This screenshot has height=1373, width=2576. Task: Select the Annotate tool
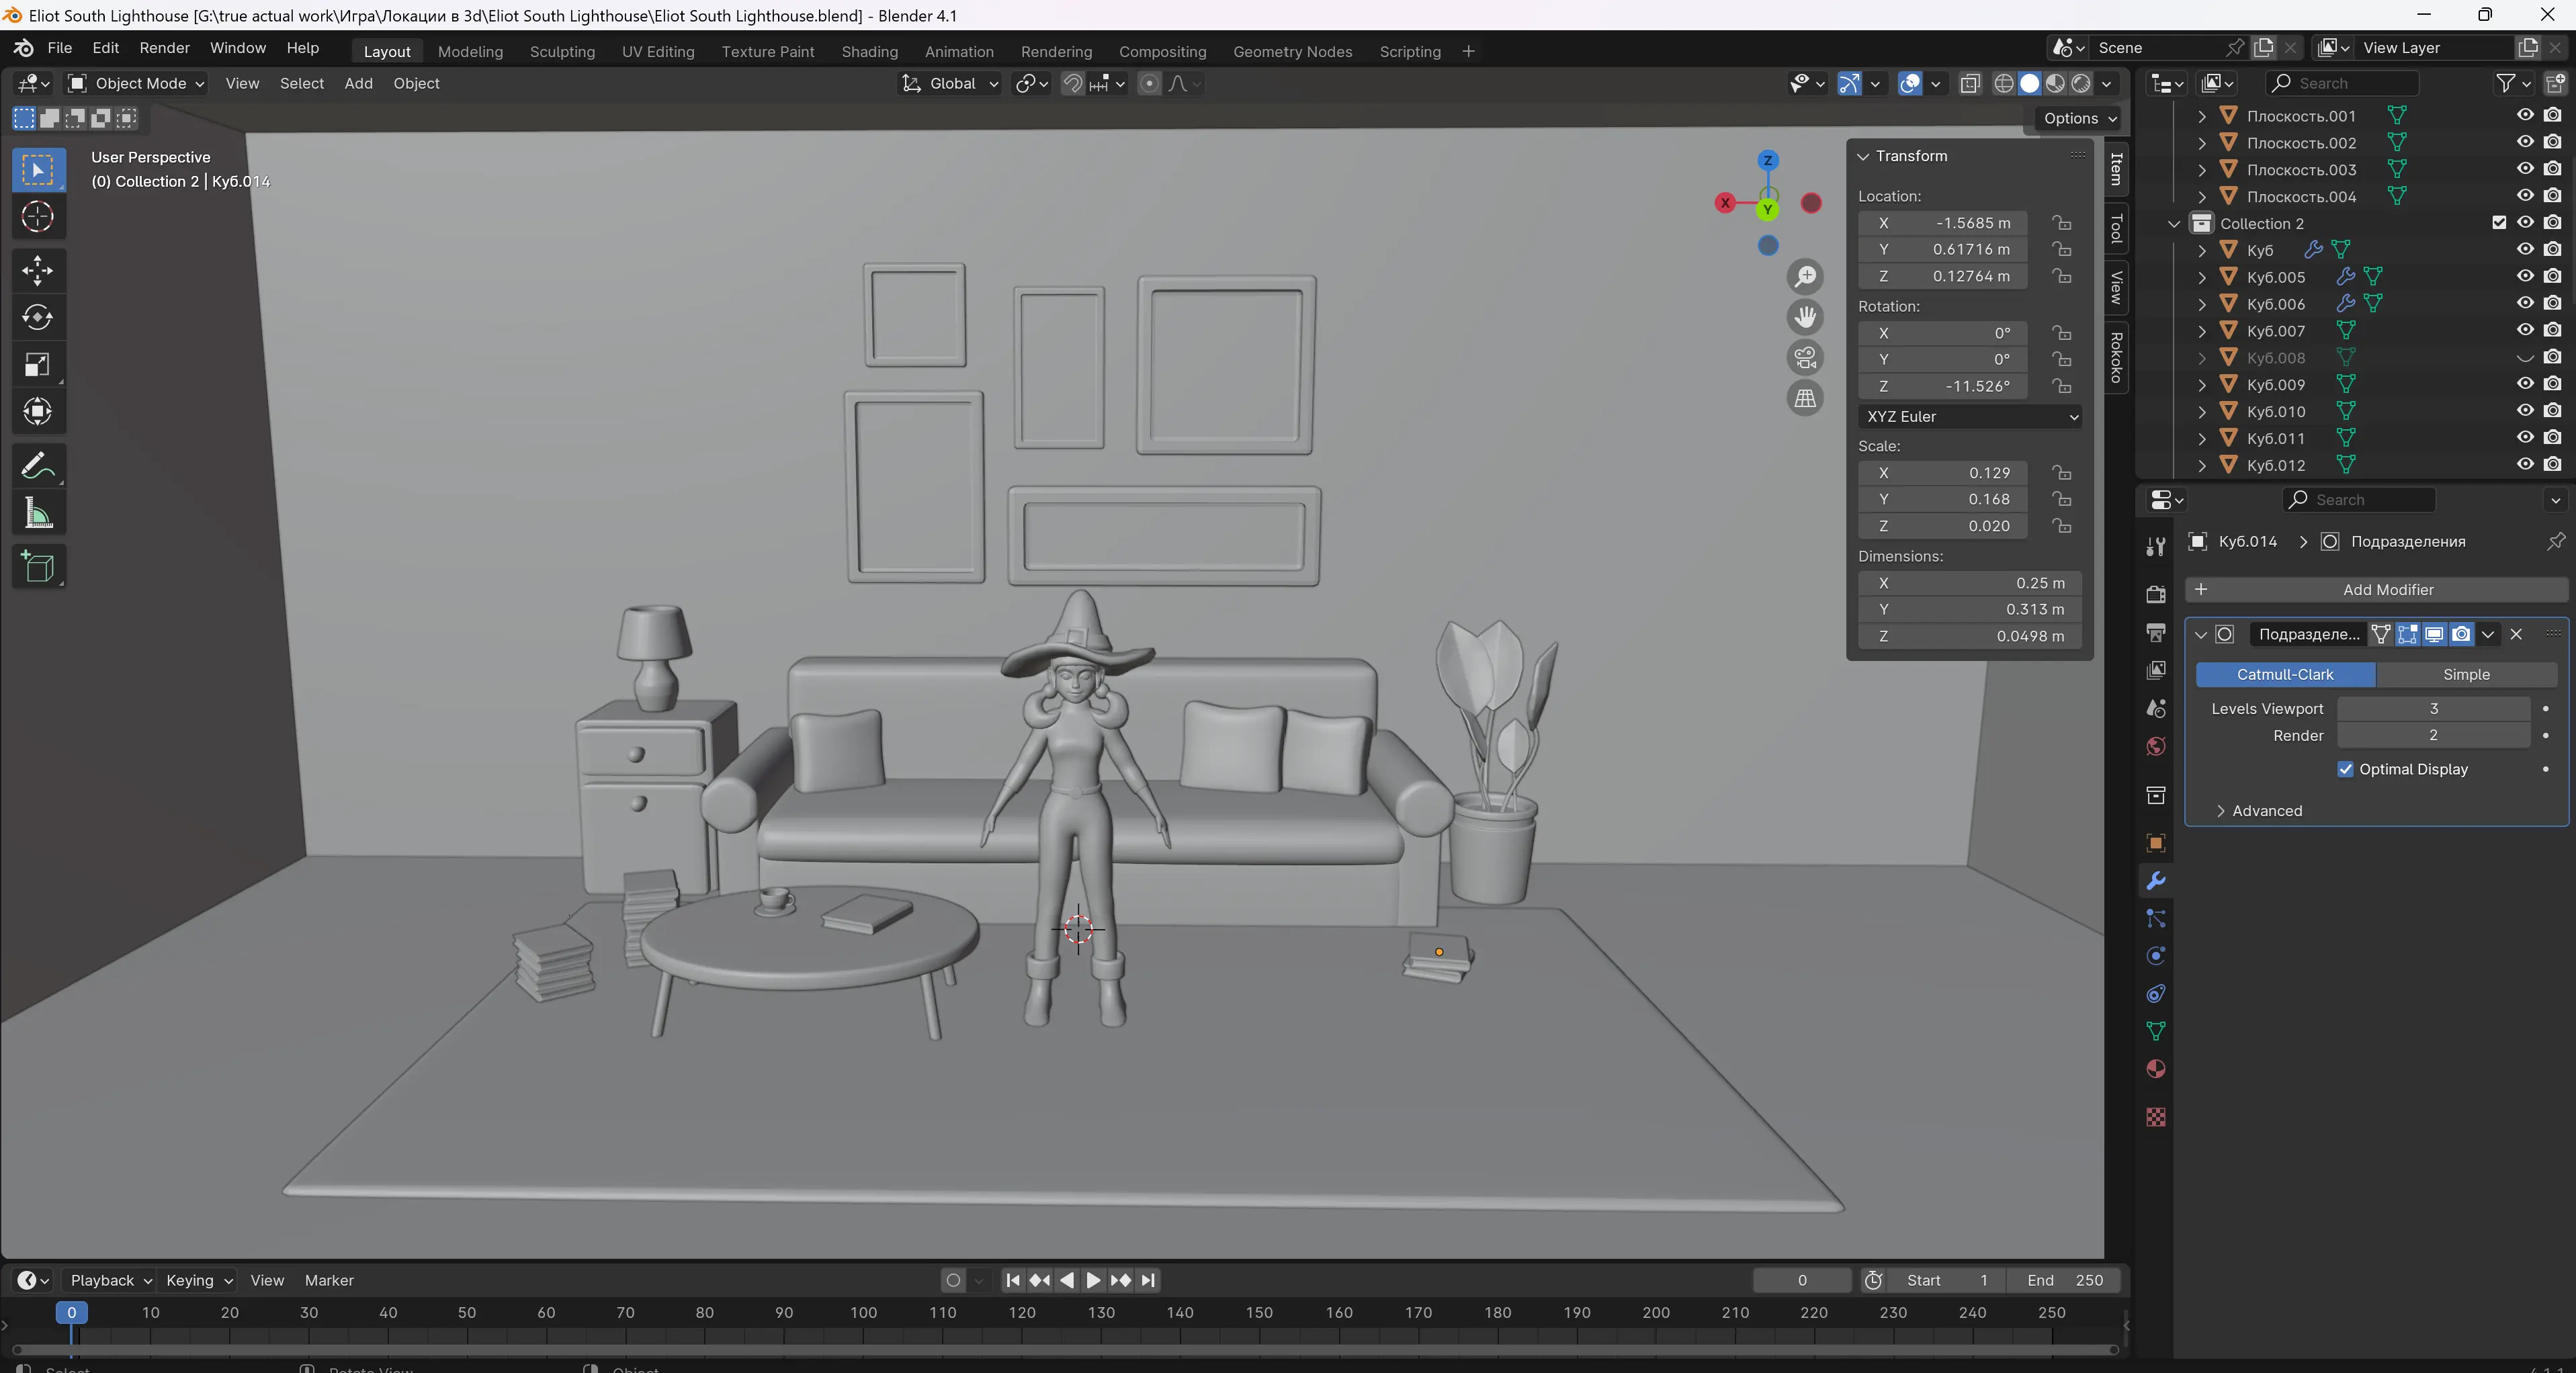38,466
